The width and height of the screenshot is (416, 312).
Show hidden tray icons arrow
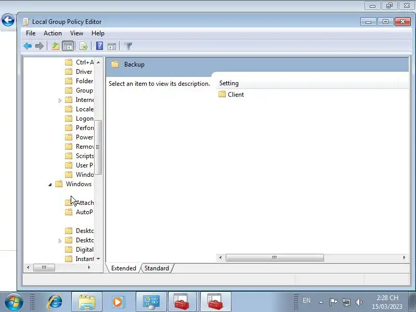(321, 302)
